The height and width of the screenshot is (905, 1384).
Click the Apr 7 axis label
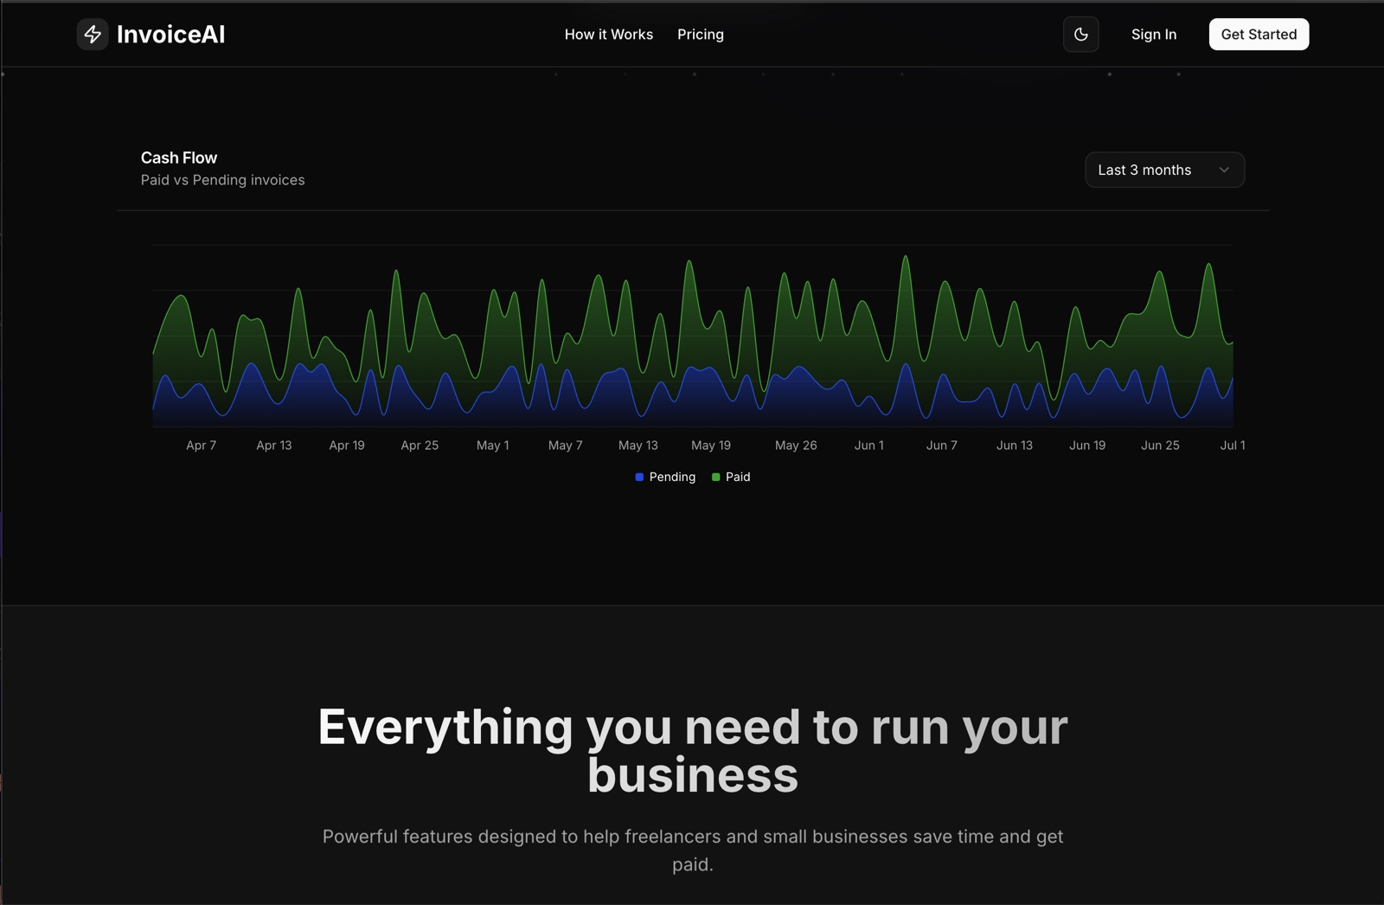(x=202, y=446)
